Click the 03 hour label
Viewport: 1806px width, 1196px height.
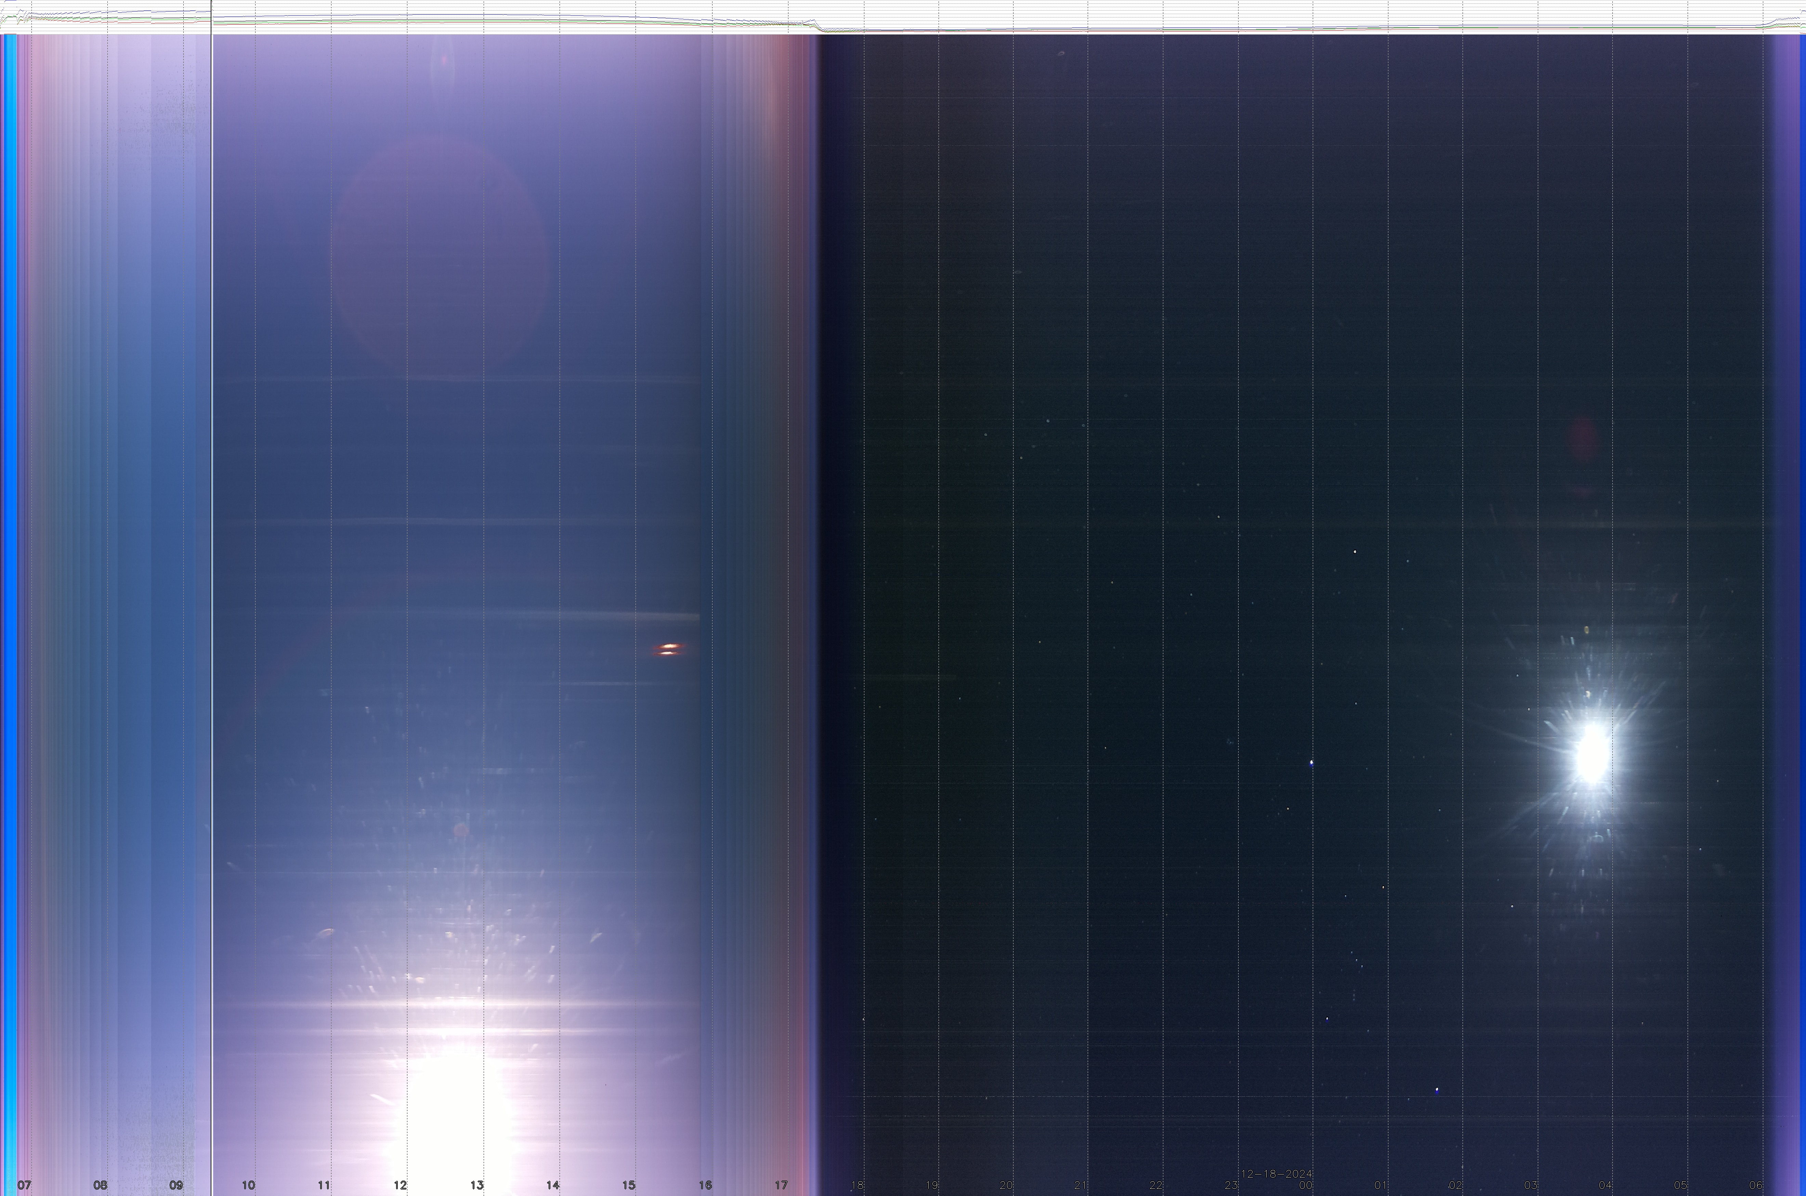(x=1531, y=1185)
